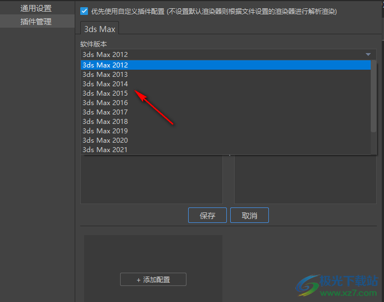Choose 3ds Max 2012 from the list
This screenshot has height=302, width=384.
point(226,65)
